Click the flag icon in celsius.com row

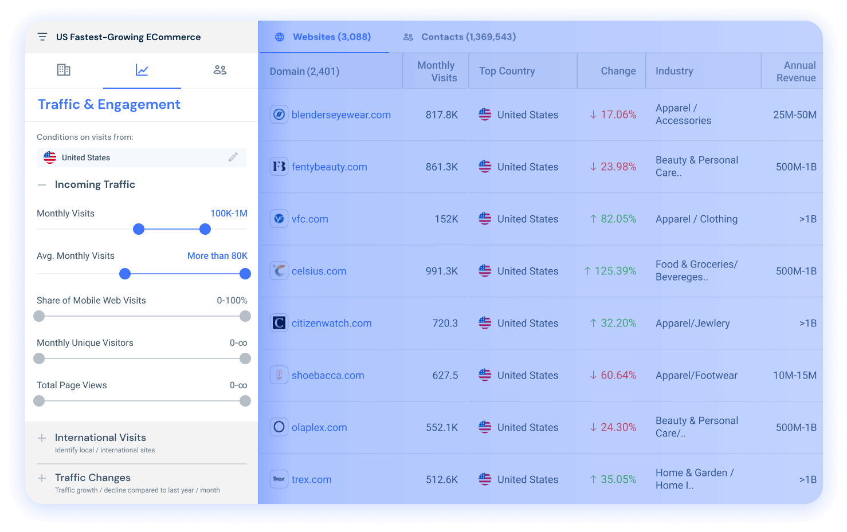[485, 271]
